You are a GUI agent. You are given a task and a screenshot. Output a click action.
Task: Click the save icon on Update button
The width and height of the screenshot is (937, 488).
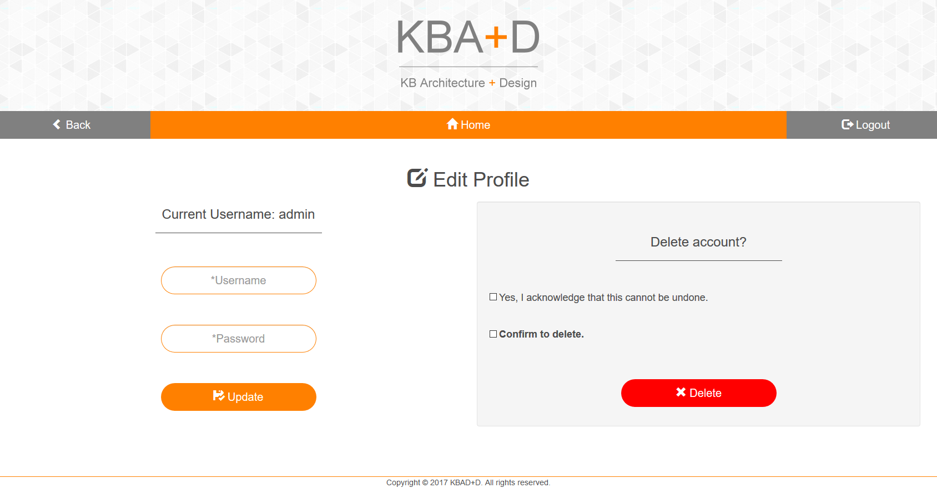click(219, 396)
